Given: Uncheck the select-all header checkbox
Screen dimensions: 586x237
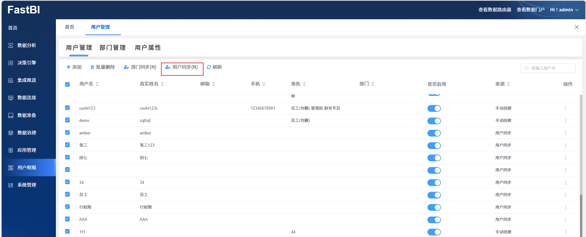Looking at the screenshot, I should 68,84.
